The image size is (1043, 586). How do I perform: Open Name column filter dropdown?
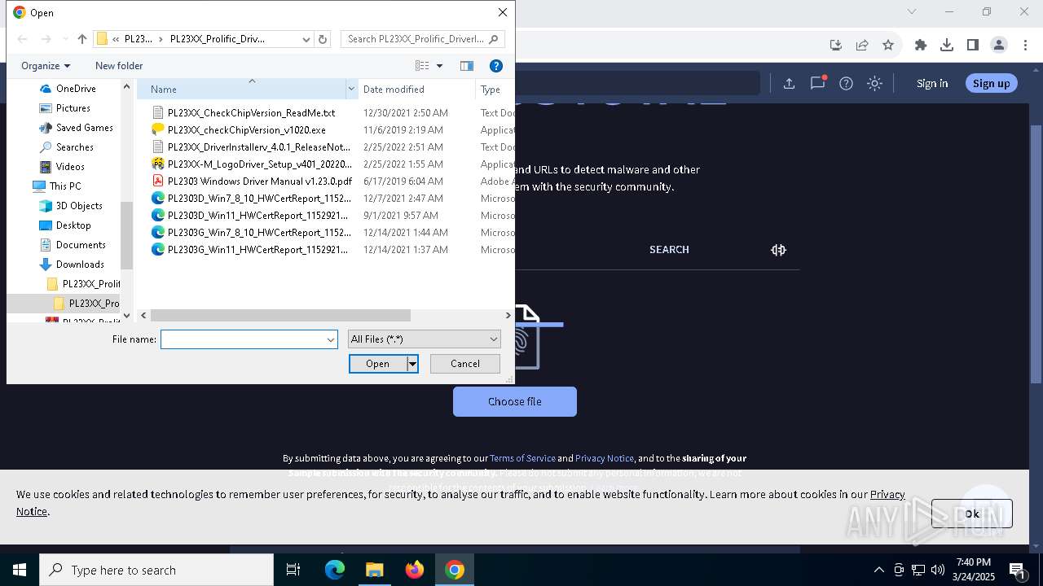352,90
